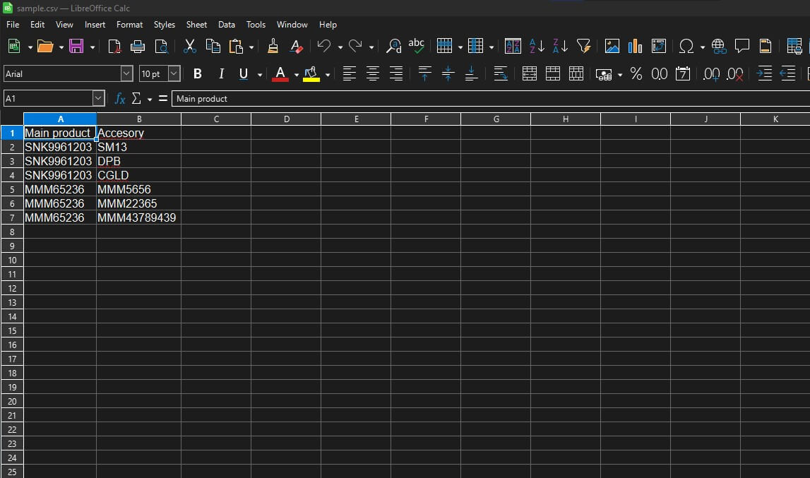
Task: Open the Data menu
Action: 227,25
